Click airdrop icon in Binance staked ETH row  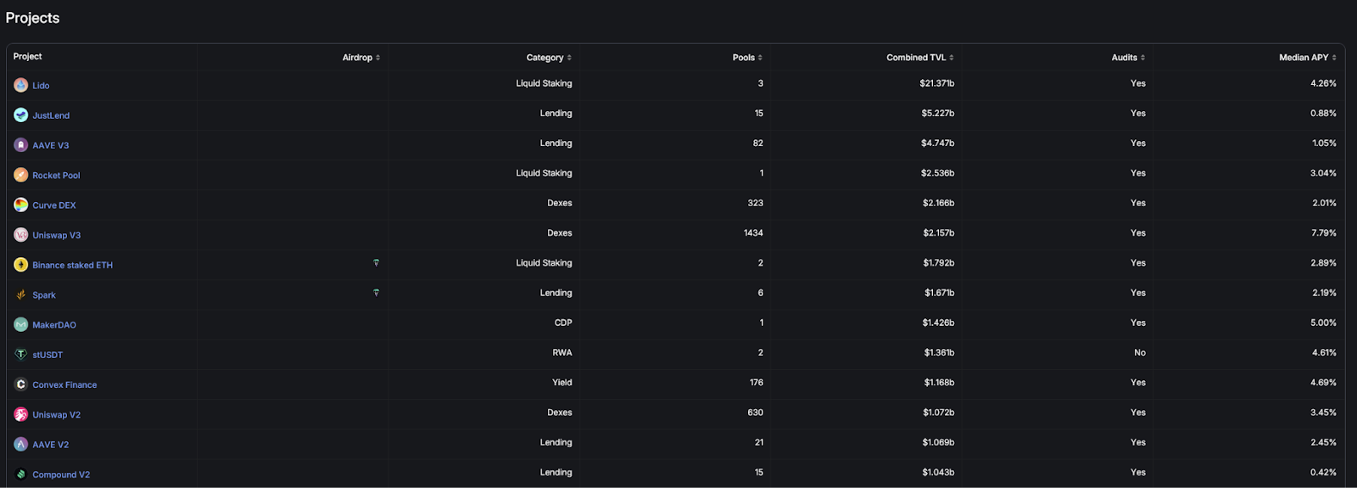[376, 263]
